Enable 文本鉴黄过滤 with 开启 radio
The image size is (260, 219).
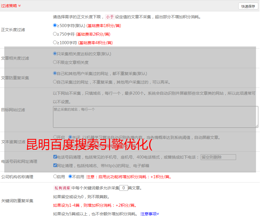pos(55,137)
